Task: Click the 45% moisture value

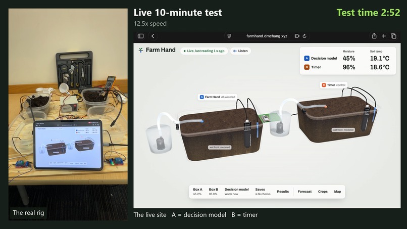Action: click(x=349, y=58)
